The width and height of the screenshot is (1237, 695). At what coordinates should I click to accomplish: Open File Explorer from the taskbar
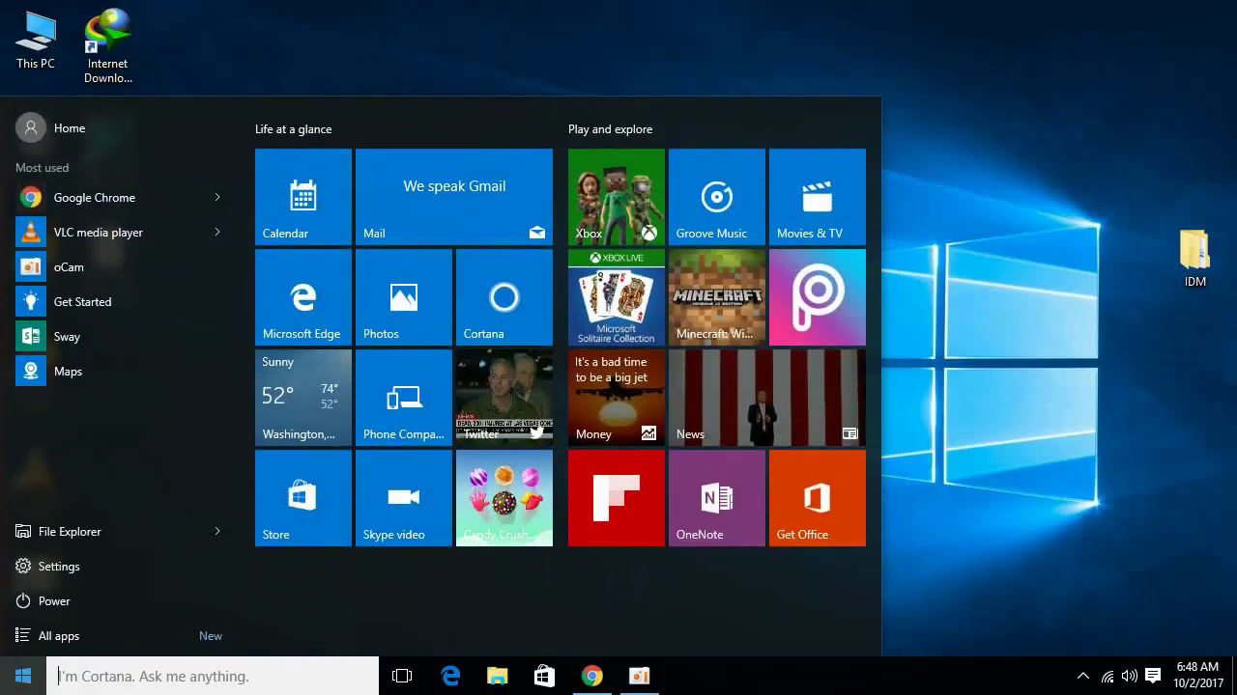497,676
